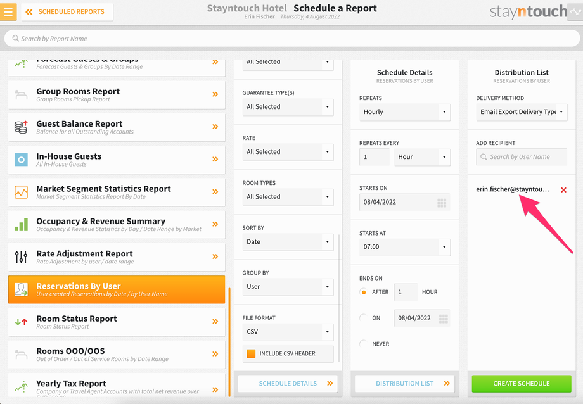
Task: Open Group Rooms Report via its chevron
Action: tap(215, 94)
